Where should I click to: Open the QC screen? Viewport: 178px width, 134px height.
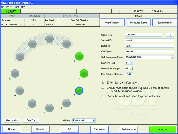(70, 129)
